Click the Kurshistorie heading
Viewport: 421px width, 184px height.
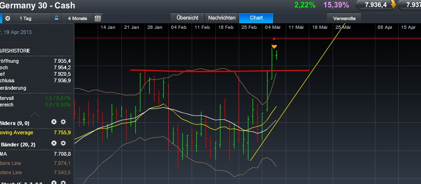[15, 51]
